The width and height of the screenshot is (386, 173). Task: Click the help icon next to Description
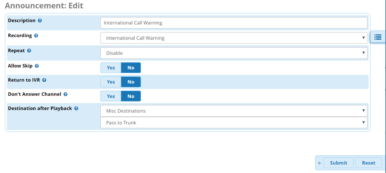point(40,20)
